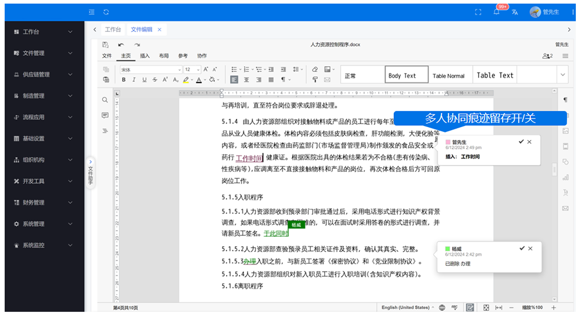Accept 管先生's inserted change with checkmark
581x317 pixels.
point(521,142)
